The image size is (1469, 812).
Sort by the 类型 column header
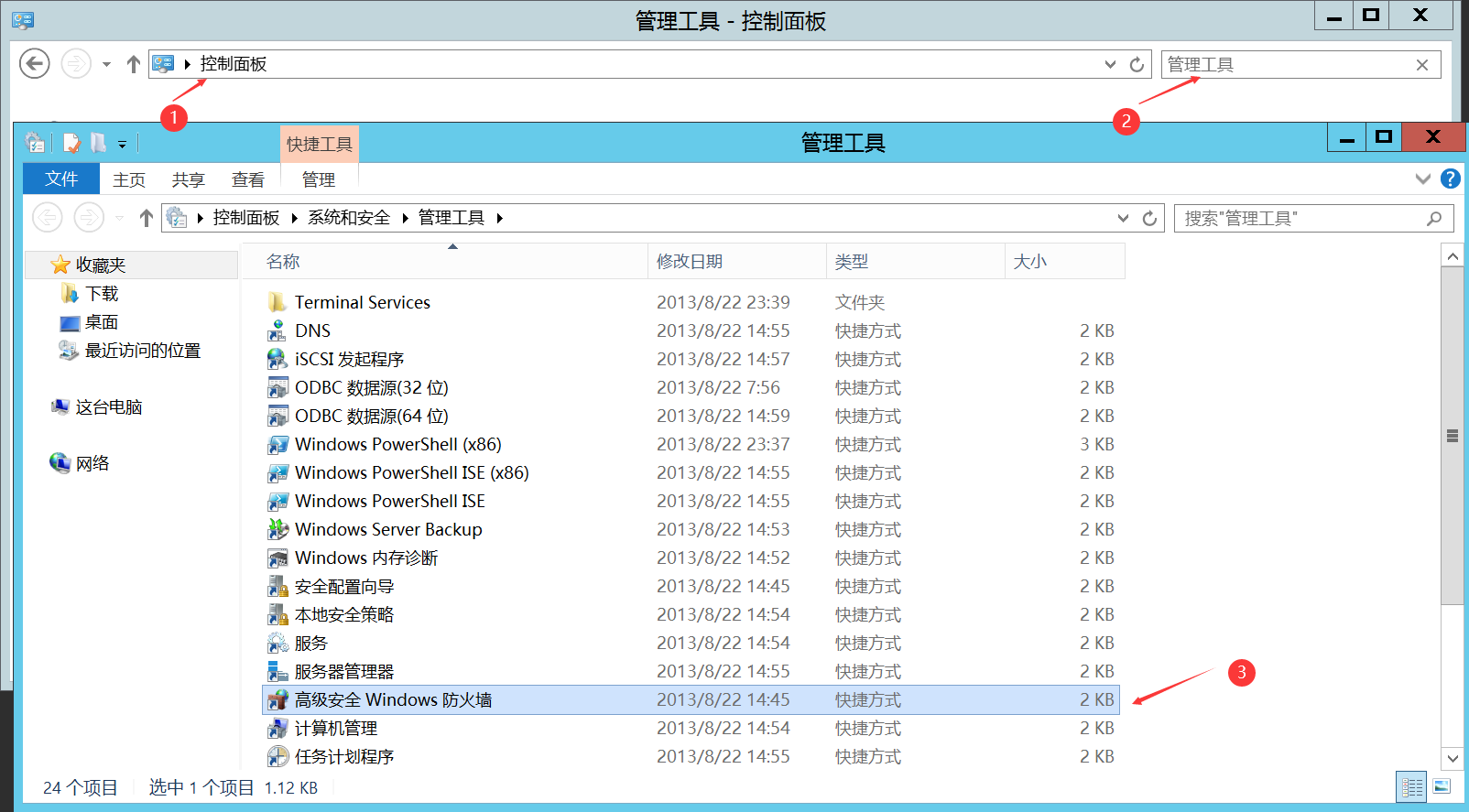click(x=915, y=262)
